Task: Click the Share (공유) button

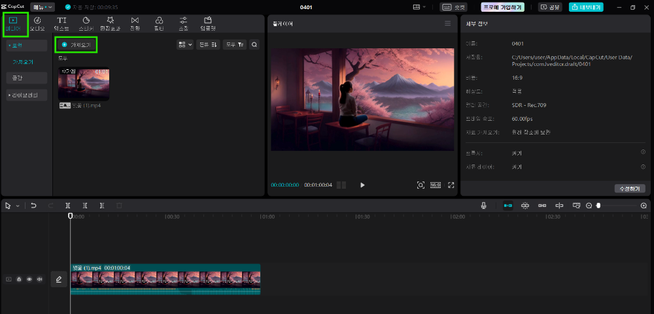Action: click(550, 7)
